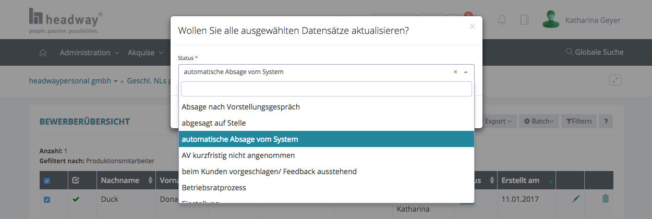Click the notebook icon beside the bell
The width and height of the screenshot is (652, 219).
524,20
